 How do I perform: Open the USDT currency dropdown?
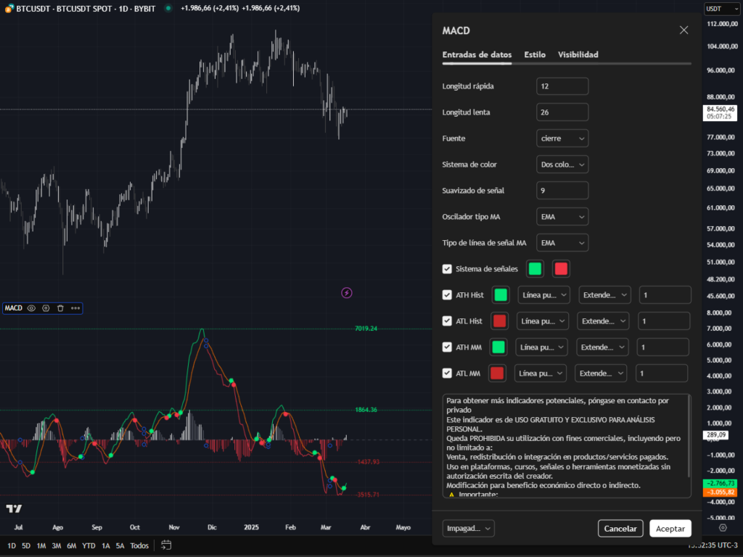pos(721,9)
